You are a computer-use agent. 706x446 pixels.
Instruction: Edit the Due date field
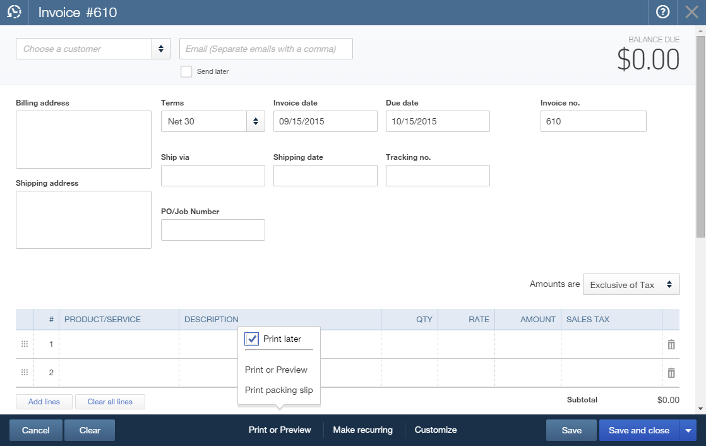pos(438,121)
